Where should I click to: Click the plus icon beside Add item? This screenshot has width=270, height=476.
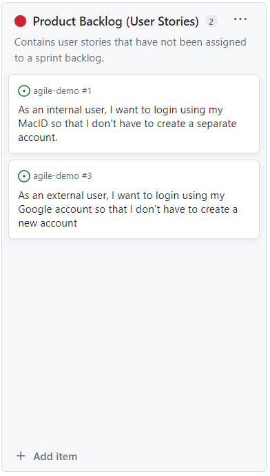(x=21, y=456)
